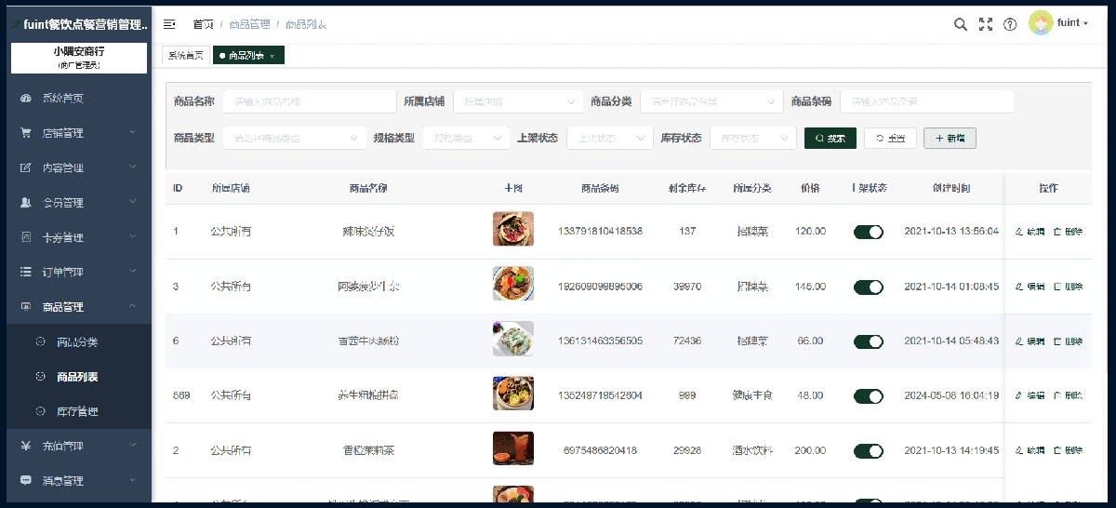The image size is (1116, 508).
Task: Click the price 200.00 in row ID 2
Action: pyautogui.click(x=810, y=450)
